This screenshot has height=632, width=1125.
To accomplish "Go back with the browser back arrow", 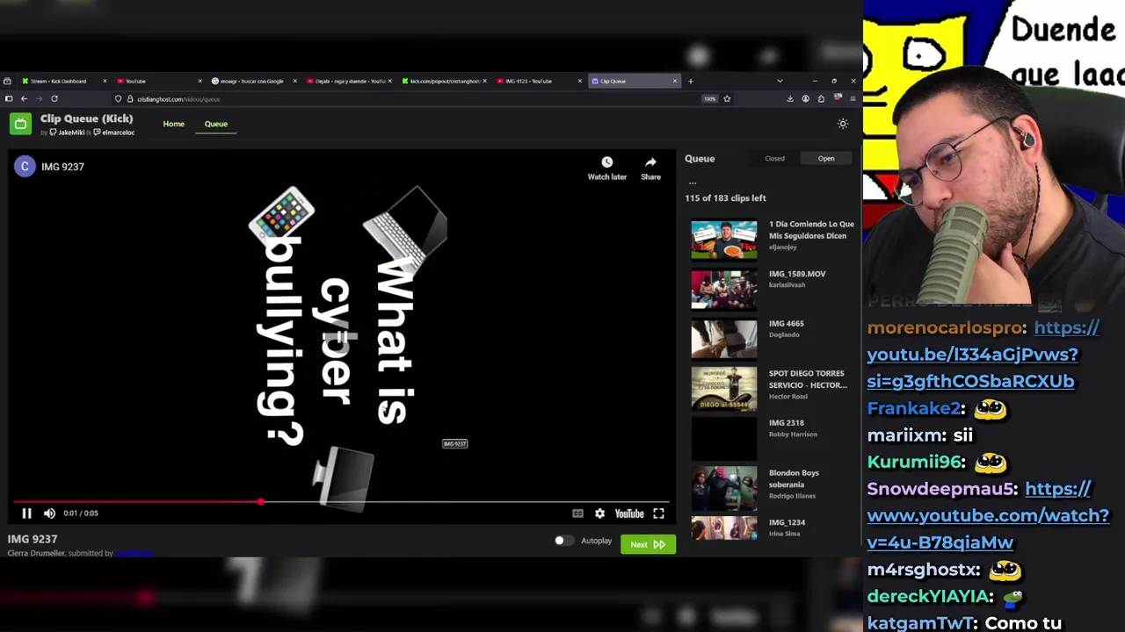I will [x=24, y=99].
